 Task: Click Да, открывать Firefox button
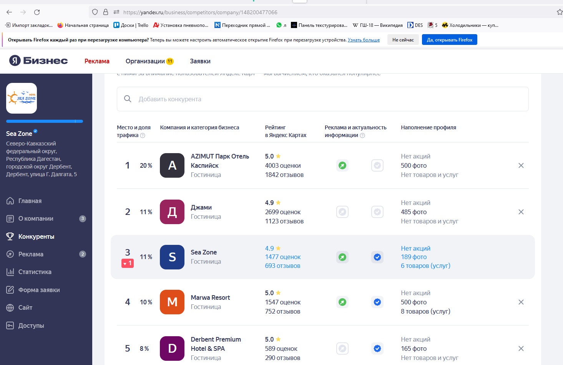pos(450,40)
